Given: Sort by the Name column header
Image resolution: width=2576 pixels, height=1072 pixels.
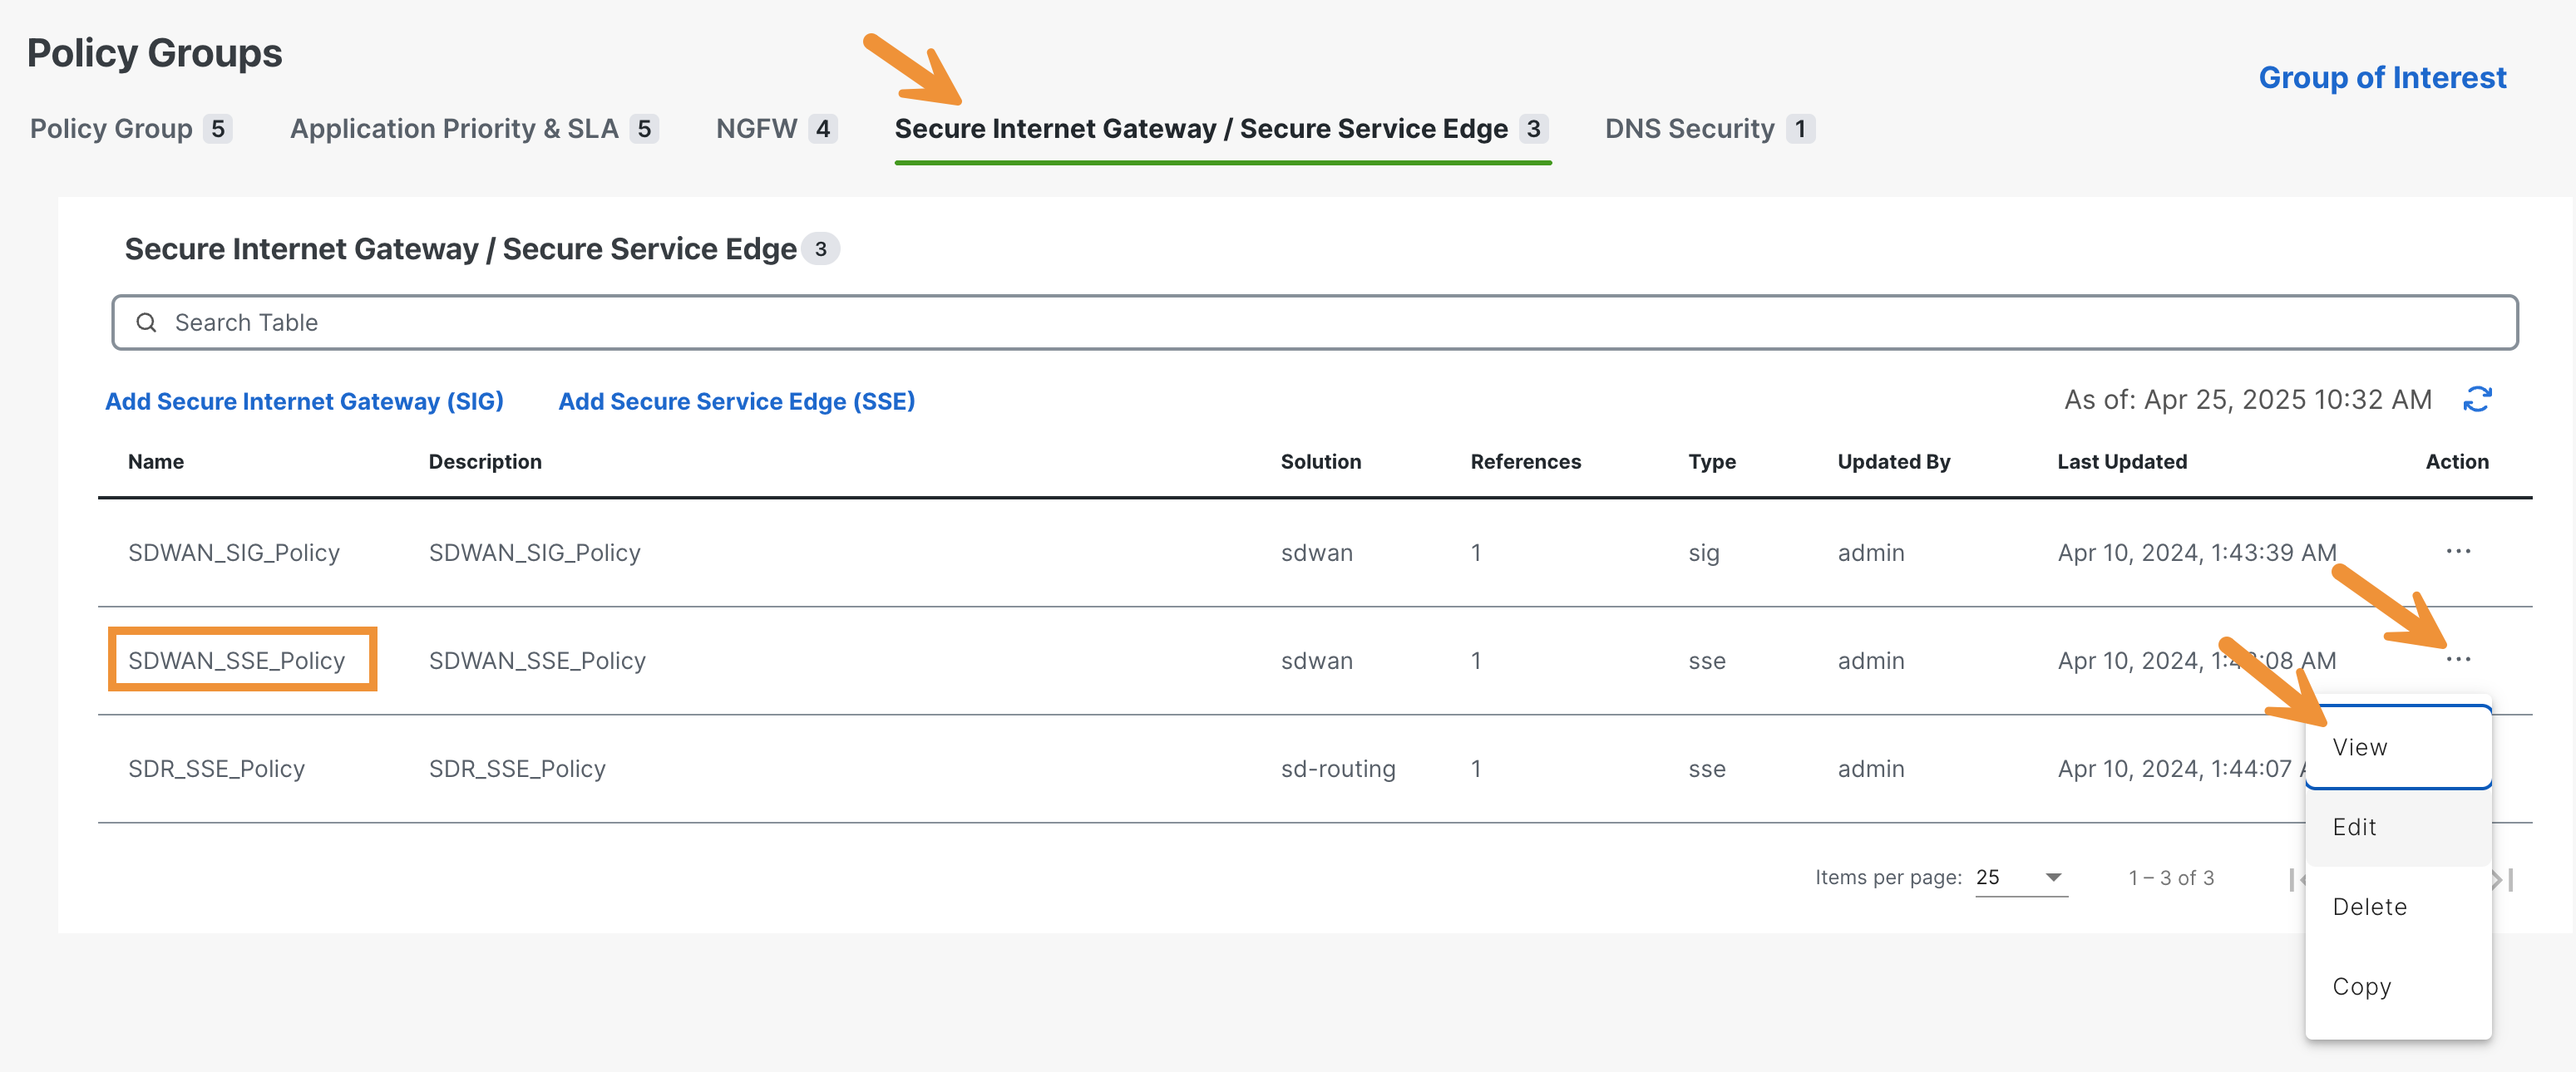Looking at the screenshot, I should tap(156, 461).
